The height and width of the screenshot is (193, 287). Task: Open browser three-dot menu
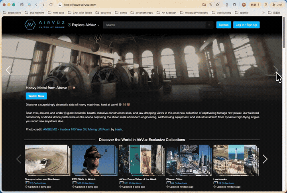259,5
